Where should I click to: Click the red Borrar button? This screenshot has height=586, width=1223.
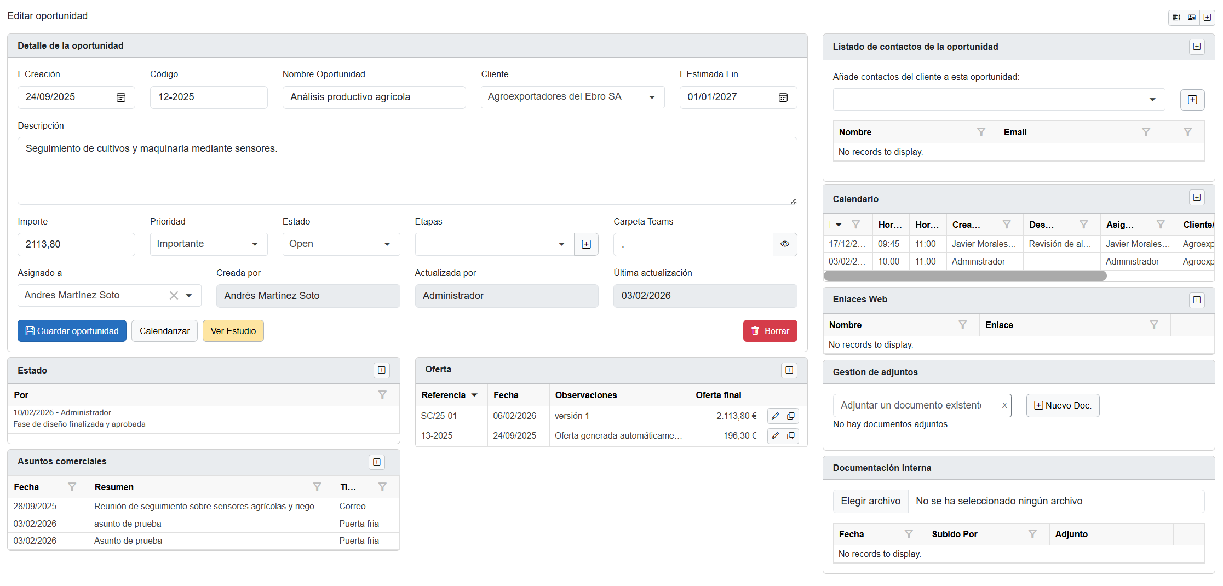pyautogui.click(x=770, y=331)
